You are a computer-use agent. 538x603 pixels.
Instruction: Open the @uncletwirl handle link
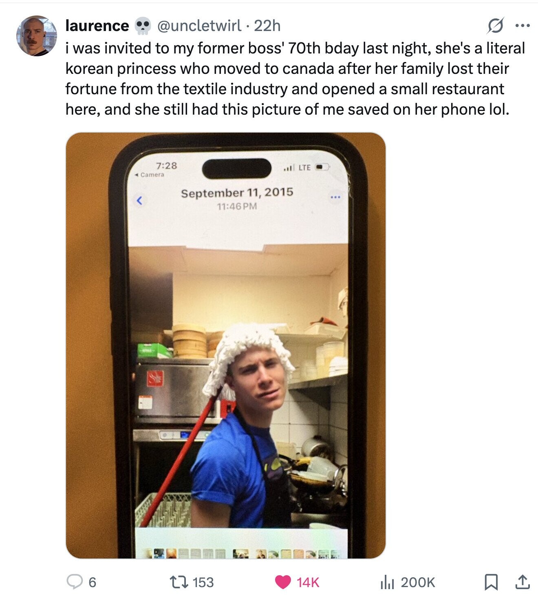[x=199, y=26]
